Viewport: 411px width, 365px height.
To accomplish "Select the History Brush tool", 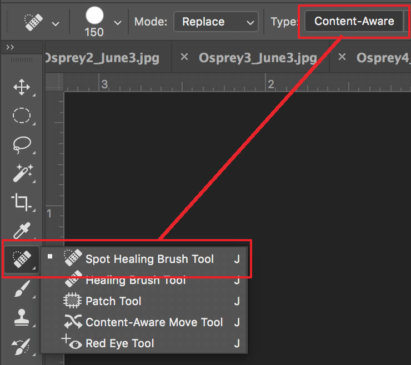I will click(21, 346).
